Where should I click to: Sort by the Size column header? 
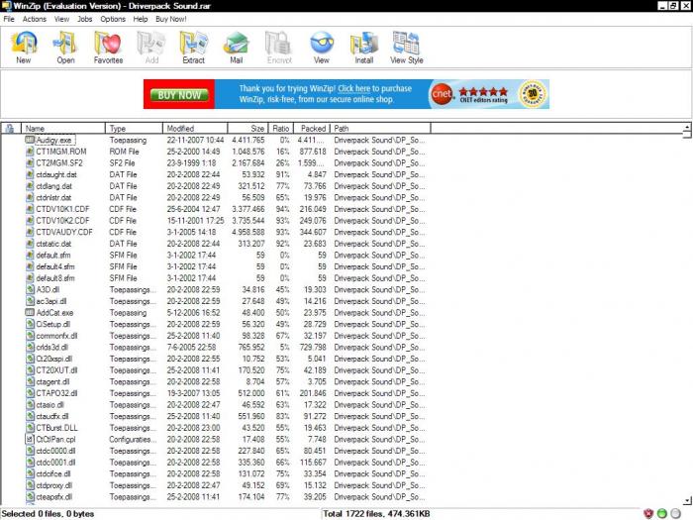247,128
